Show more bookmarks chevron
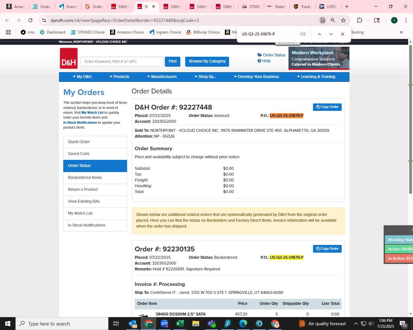The image size is (413, 330). (x=401, y=32)
